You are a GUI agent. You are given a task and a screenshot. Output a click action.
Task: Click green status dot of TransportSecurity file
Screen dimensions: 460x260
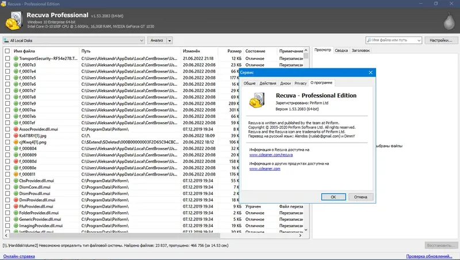[16, 59]
